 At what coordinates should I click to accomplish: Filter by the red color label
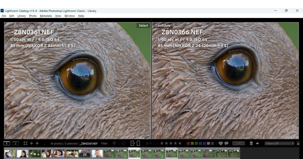188,143
